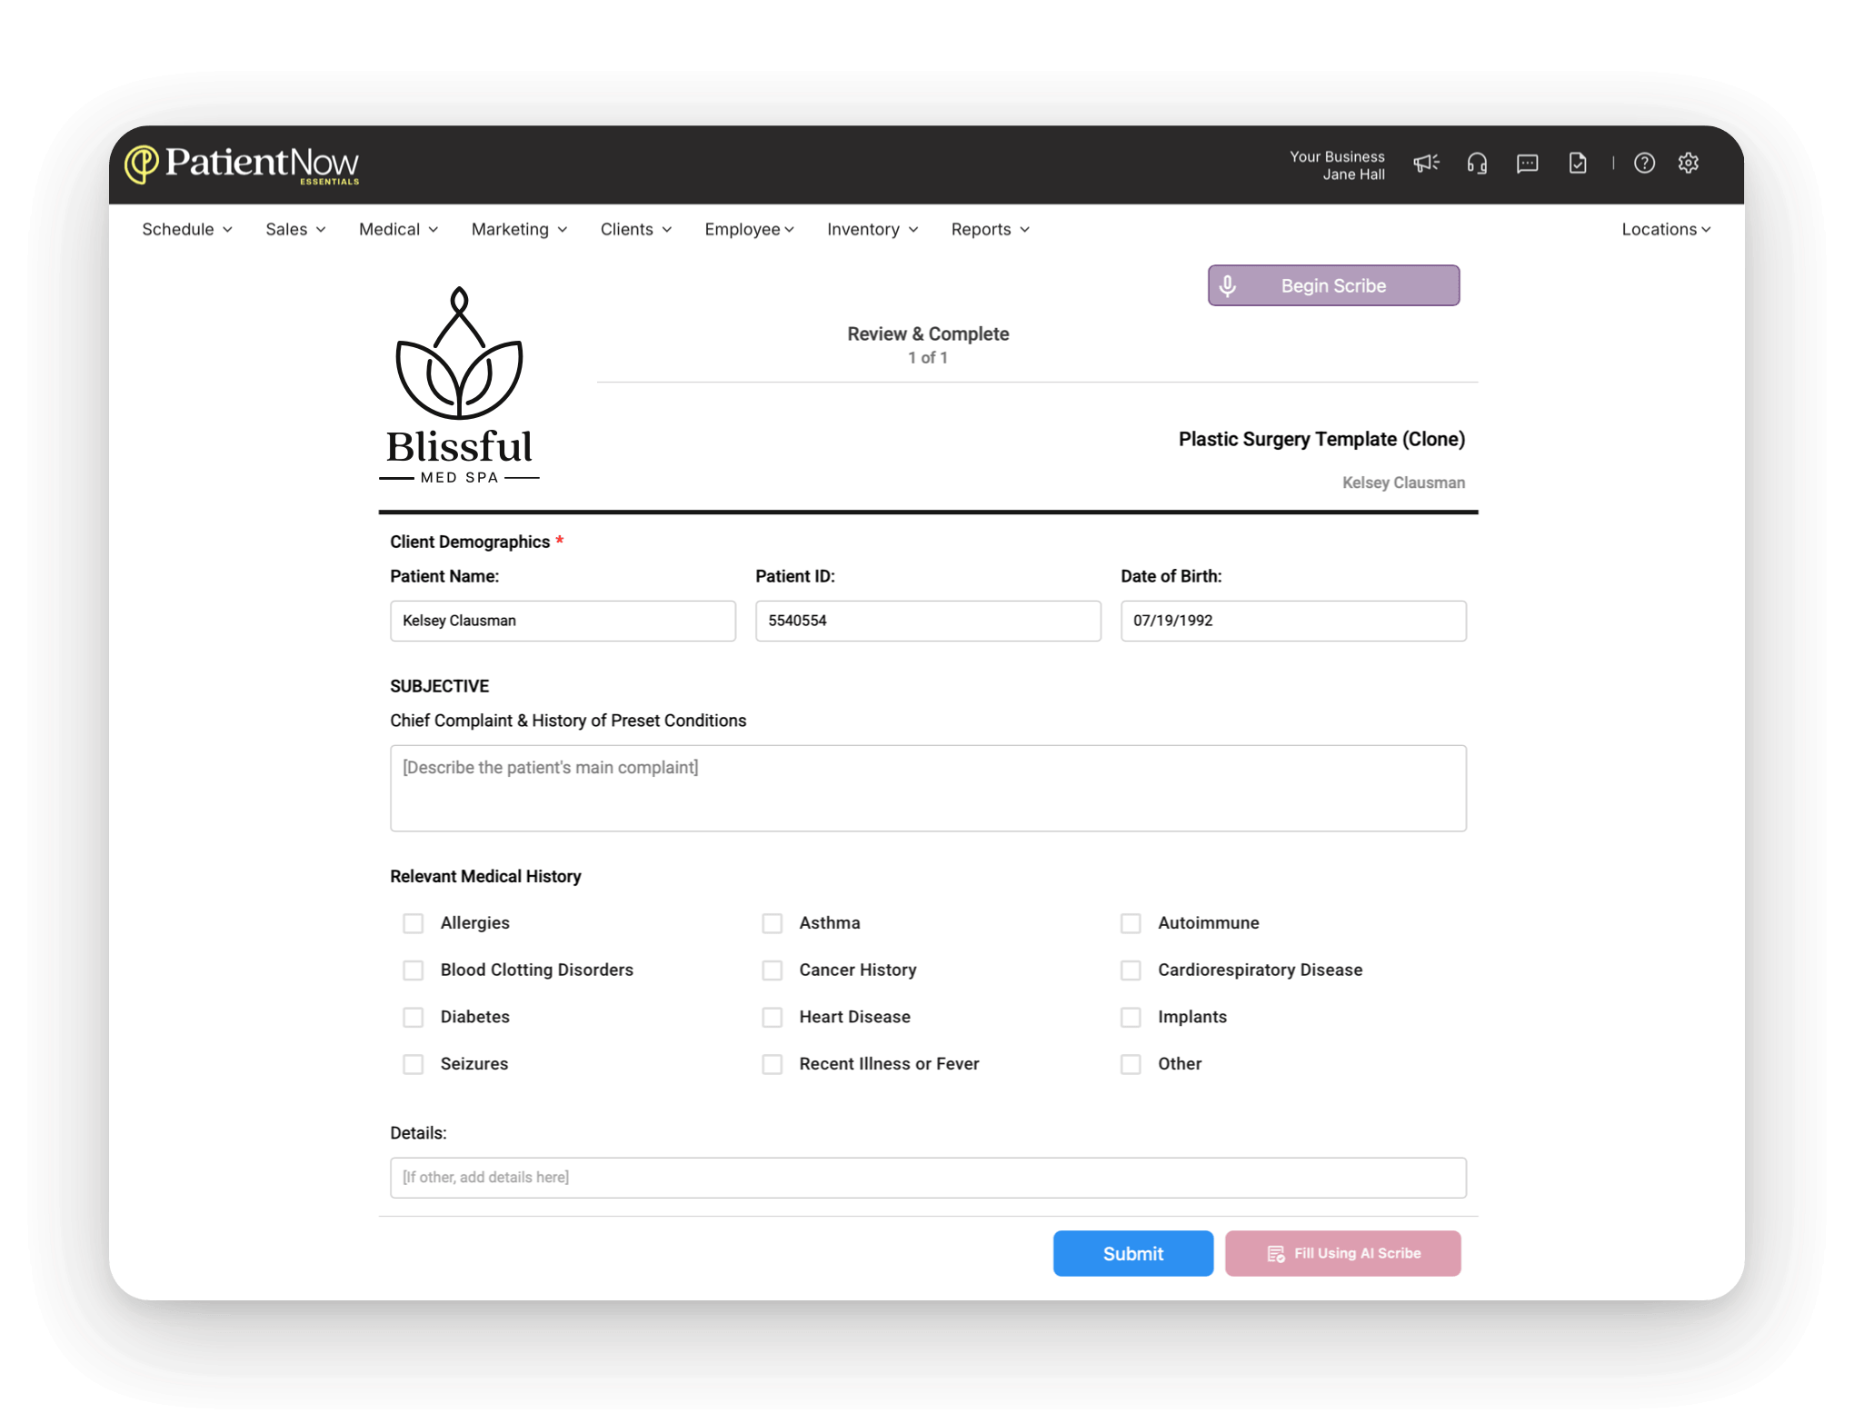The height and width of the screenshot is (1423, 1854).
Task: Click the microphone icon in Begin Scribe
Action: [1228, 286]
